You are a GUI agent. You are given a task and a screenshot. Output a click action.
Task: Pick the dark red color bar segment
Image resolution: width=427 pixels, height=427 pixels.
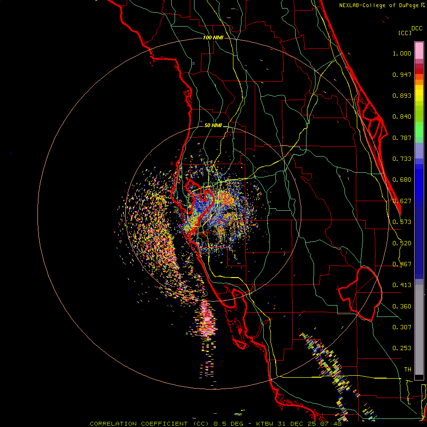coord(419,71)
